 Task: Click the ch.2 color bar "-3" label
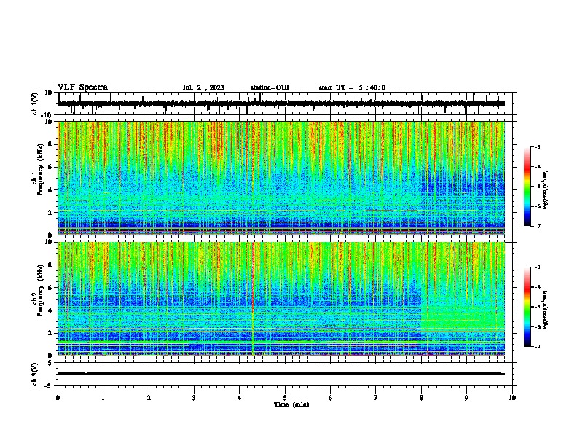coord(537,267)
